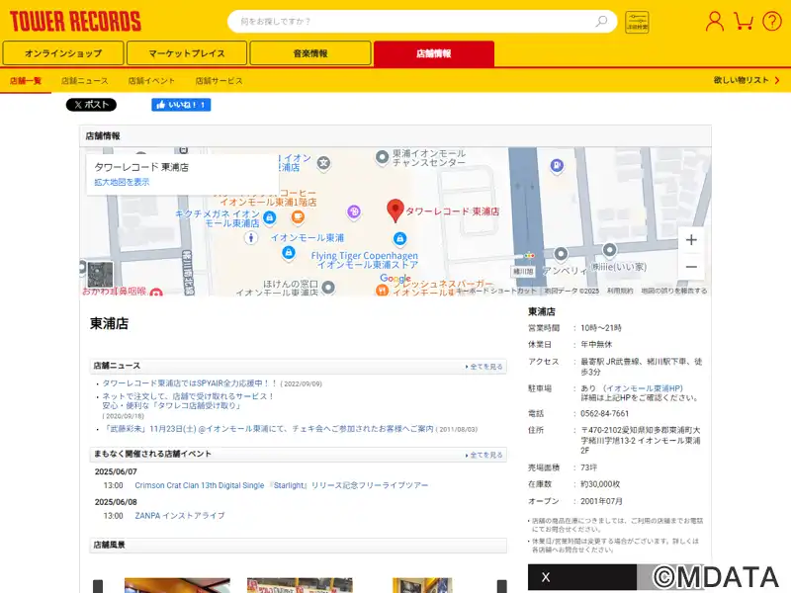Click the 東浦イオンモールチャンスセンター map marker
791x593 pixels.
382,158
